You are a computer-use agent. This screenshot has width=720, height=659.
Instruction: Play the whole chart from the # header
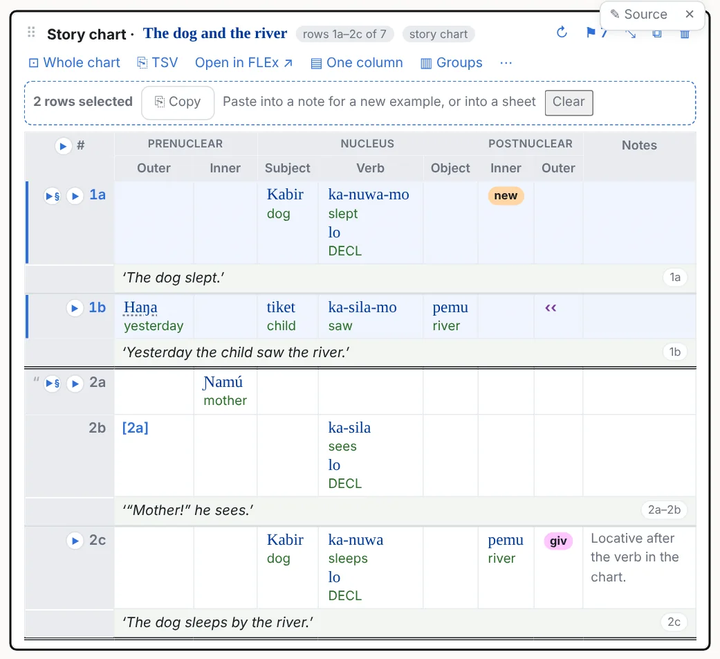64,146
